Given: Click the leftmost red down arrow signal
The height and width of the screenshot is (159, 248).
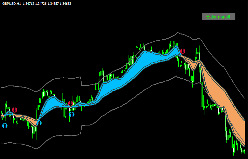Looking at the screenshot, I should 14,110.
